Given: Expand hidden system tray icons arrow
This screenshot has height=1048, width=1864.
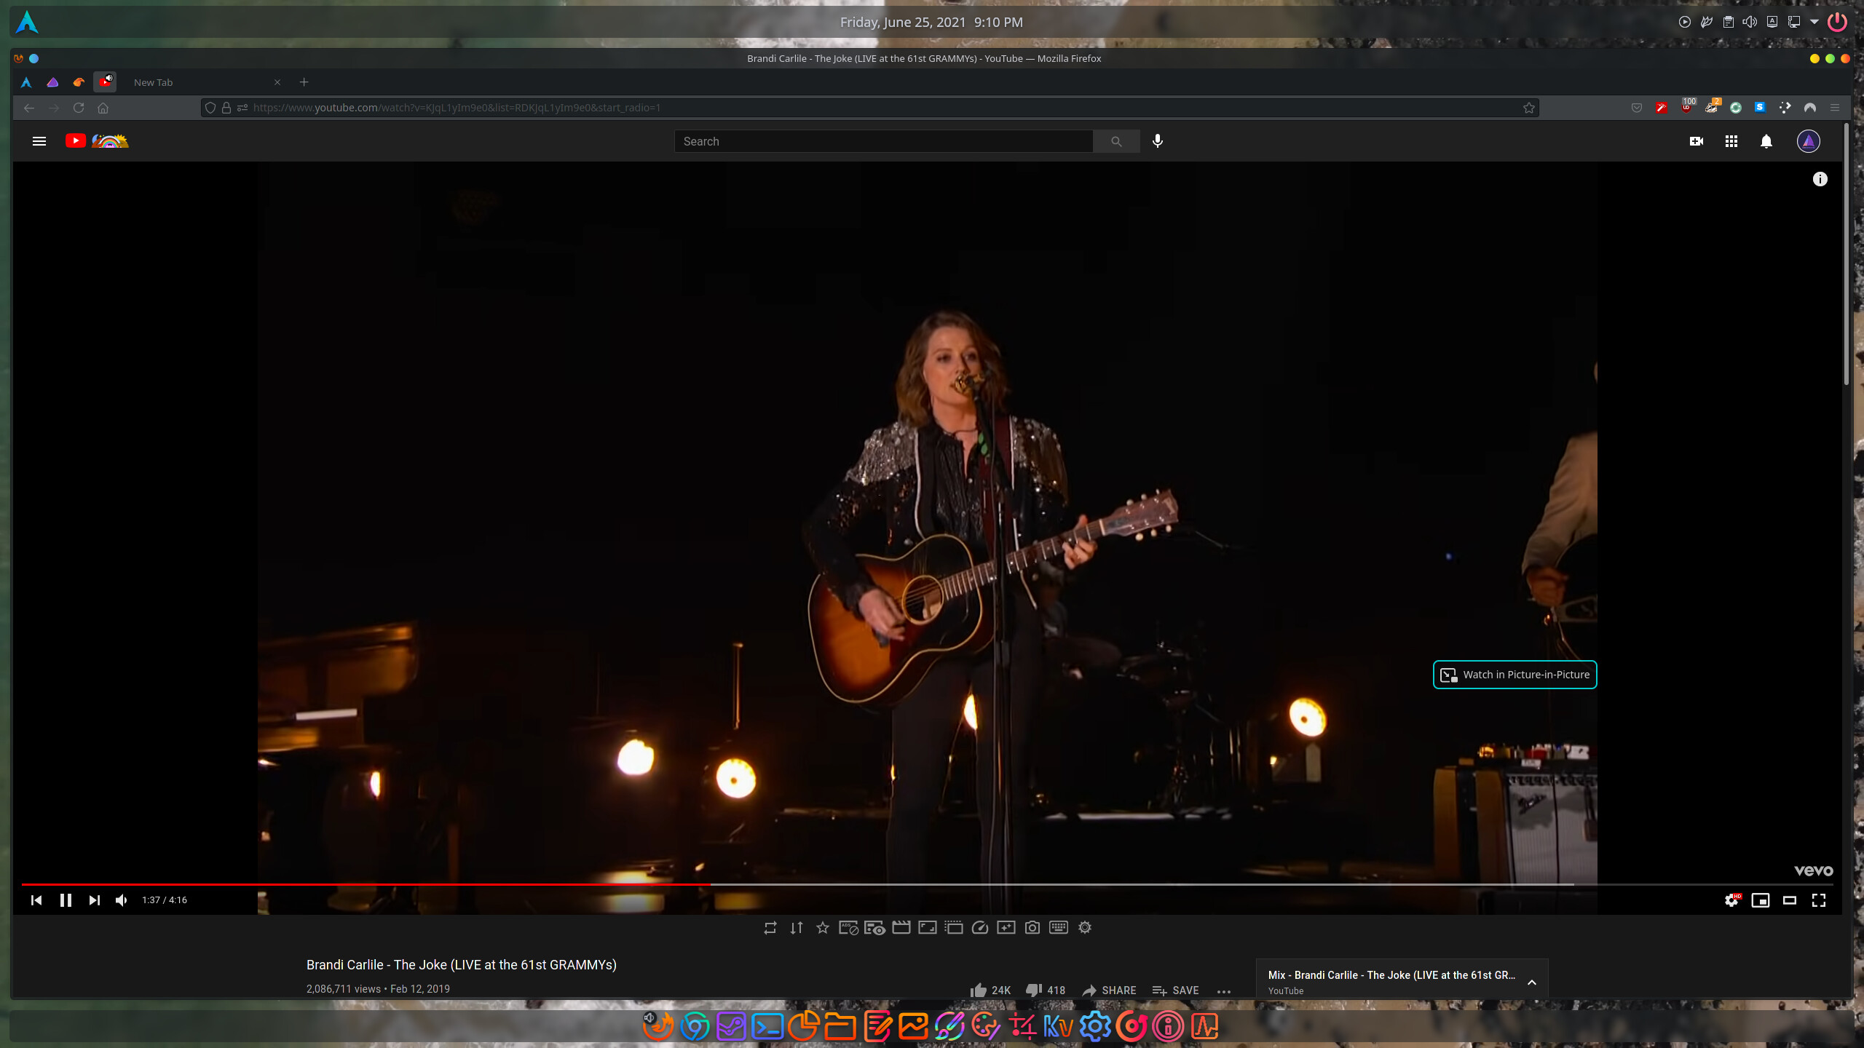Looking at the screenshot, I should [x=1814, y=22].
